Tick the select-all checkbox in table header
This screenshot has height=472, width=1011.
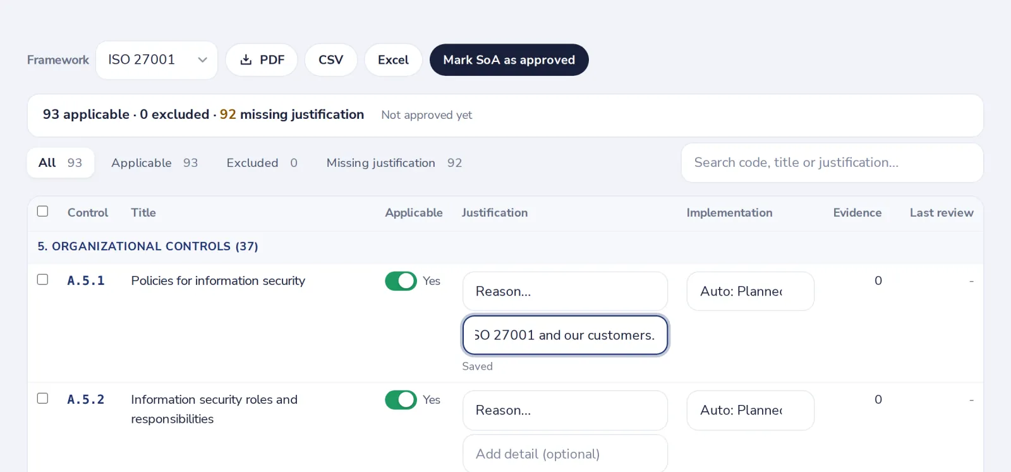tap(42, 211)
